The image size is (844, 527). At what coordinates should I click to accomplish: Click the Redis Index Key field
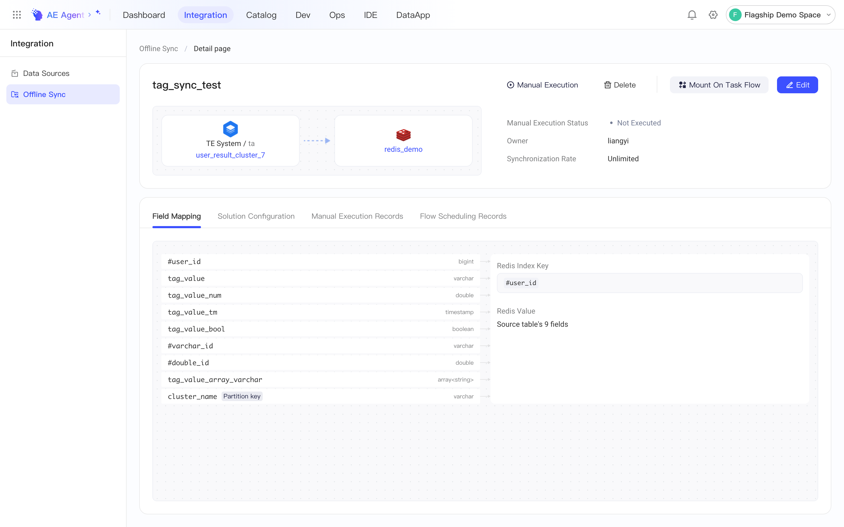pos(649,283)
